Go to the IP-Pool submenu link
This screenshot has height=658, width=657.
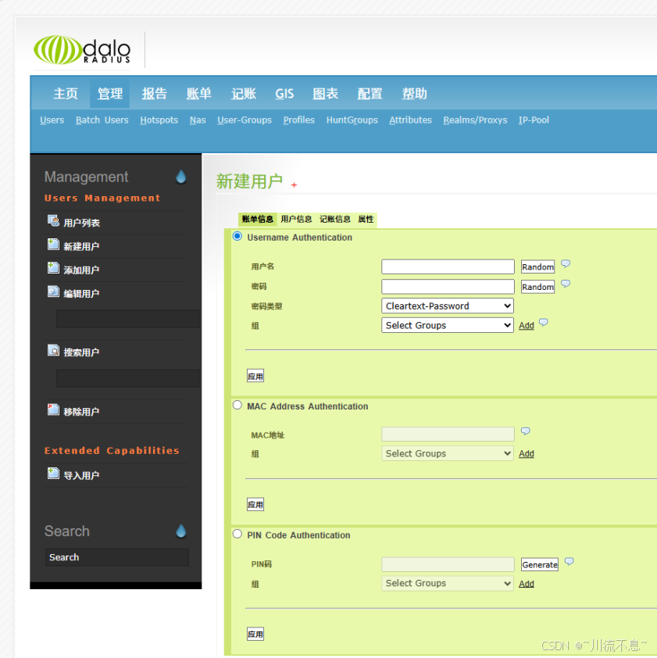[534, 120]
